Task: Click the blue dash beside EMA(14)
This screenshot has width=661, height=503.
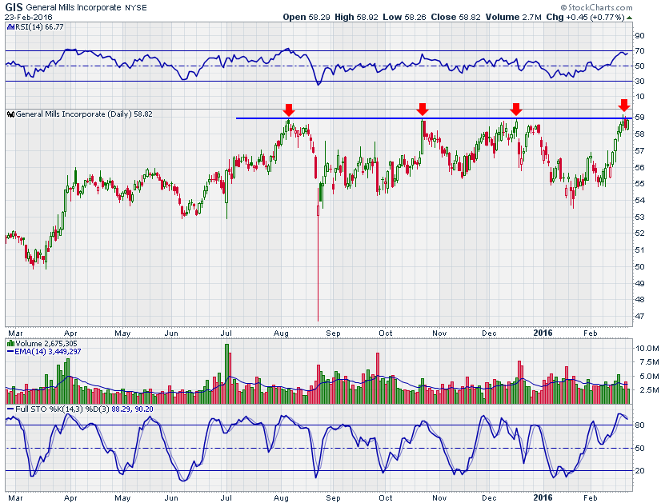Action: tap(10, 351)
